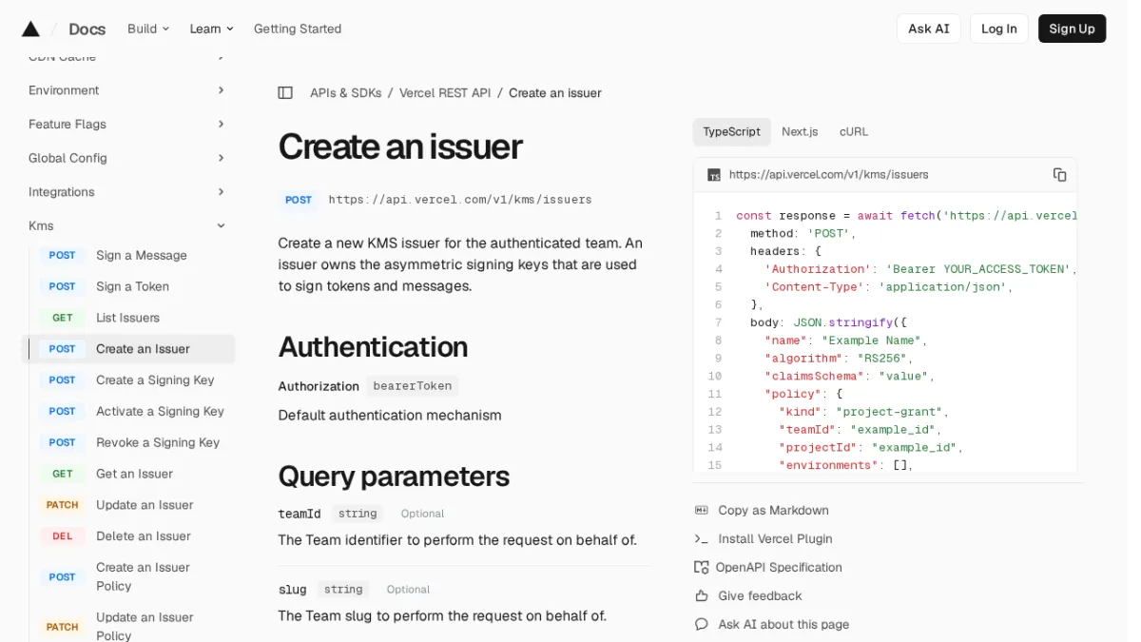The height and width of the screenshot is (642, 1141).
Task: Click the code block URL header text
Action: 828,175
